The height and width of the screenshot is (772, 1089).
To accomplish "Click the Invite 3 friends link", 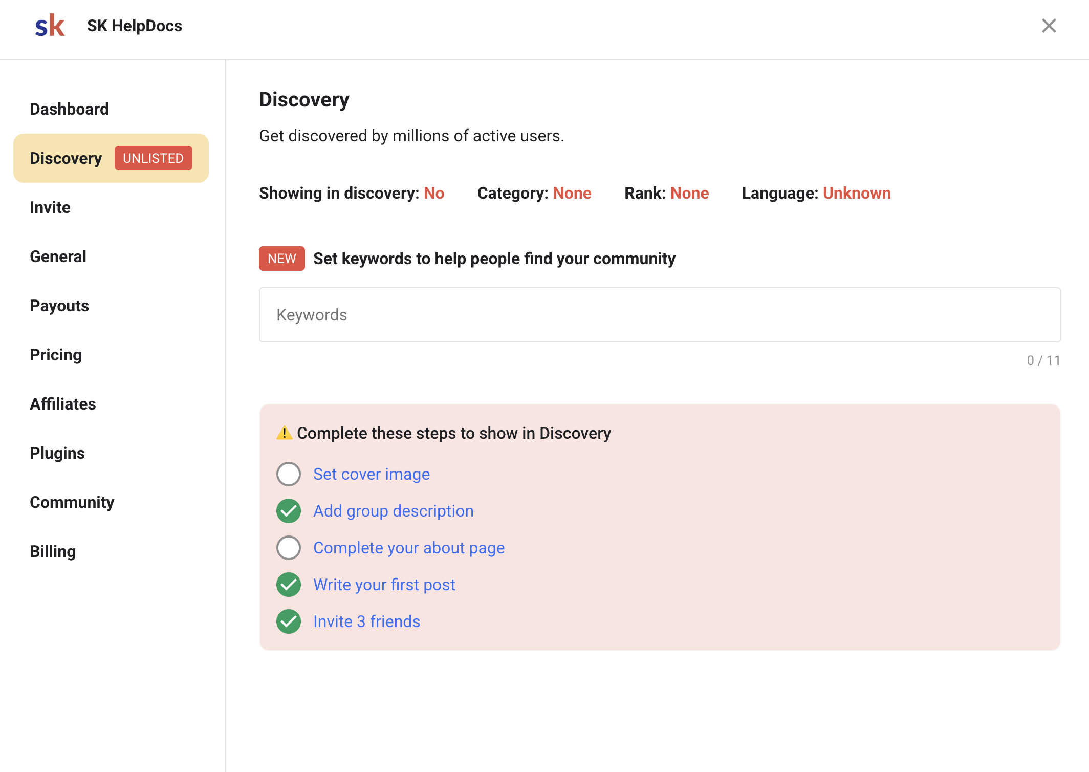I will [366, 621].
